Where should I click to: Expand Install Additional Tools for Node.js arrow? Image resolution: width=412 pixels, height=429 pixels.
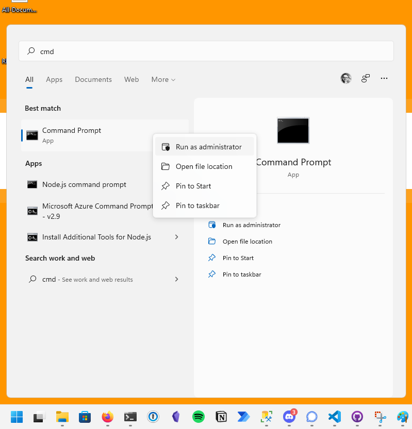coord(177,237)
